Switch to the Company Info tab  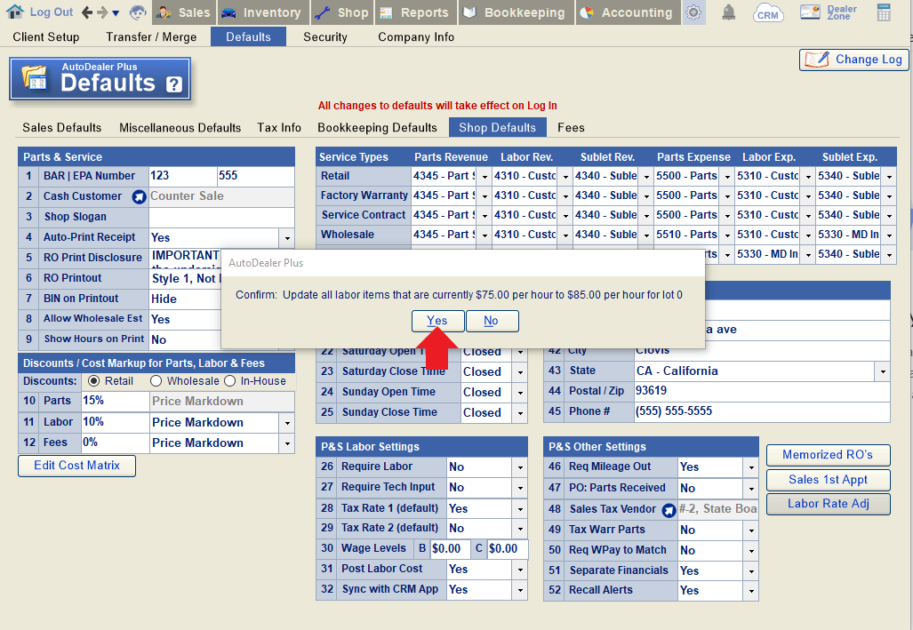coord(416,36)
